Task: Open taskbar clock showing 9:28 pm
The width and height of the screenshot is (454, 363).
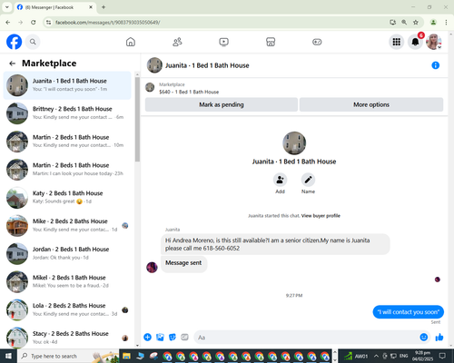Action: coord(422,356)
